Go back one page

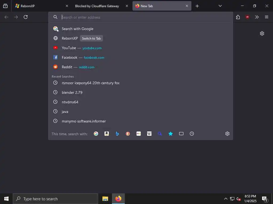(6, 17)
